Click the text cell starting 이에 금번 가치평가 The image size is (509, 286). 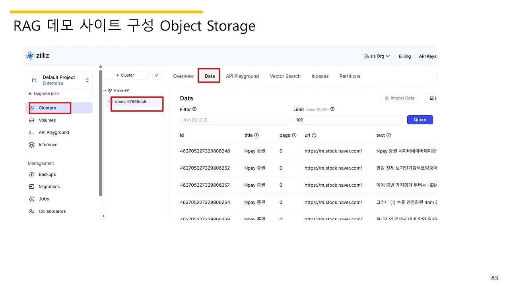(406, 186)
